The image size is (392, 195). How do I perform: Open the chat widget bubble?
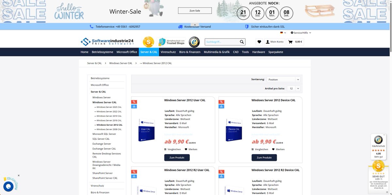click(8, 186)
